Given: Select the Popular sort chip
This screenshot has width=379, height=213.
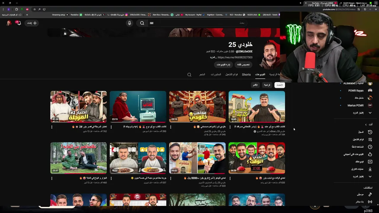Looking at the screenshot, I should click(267, 85).
